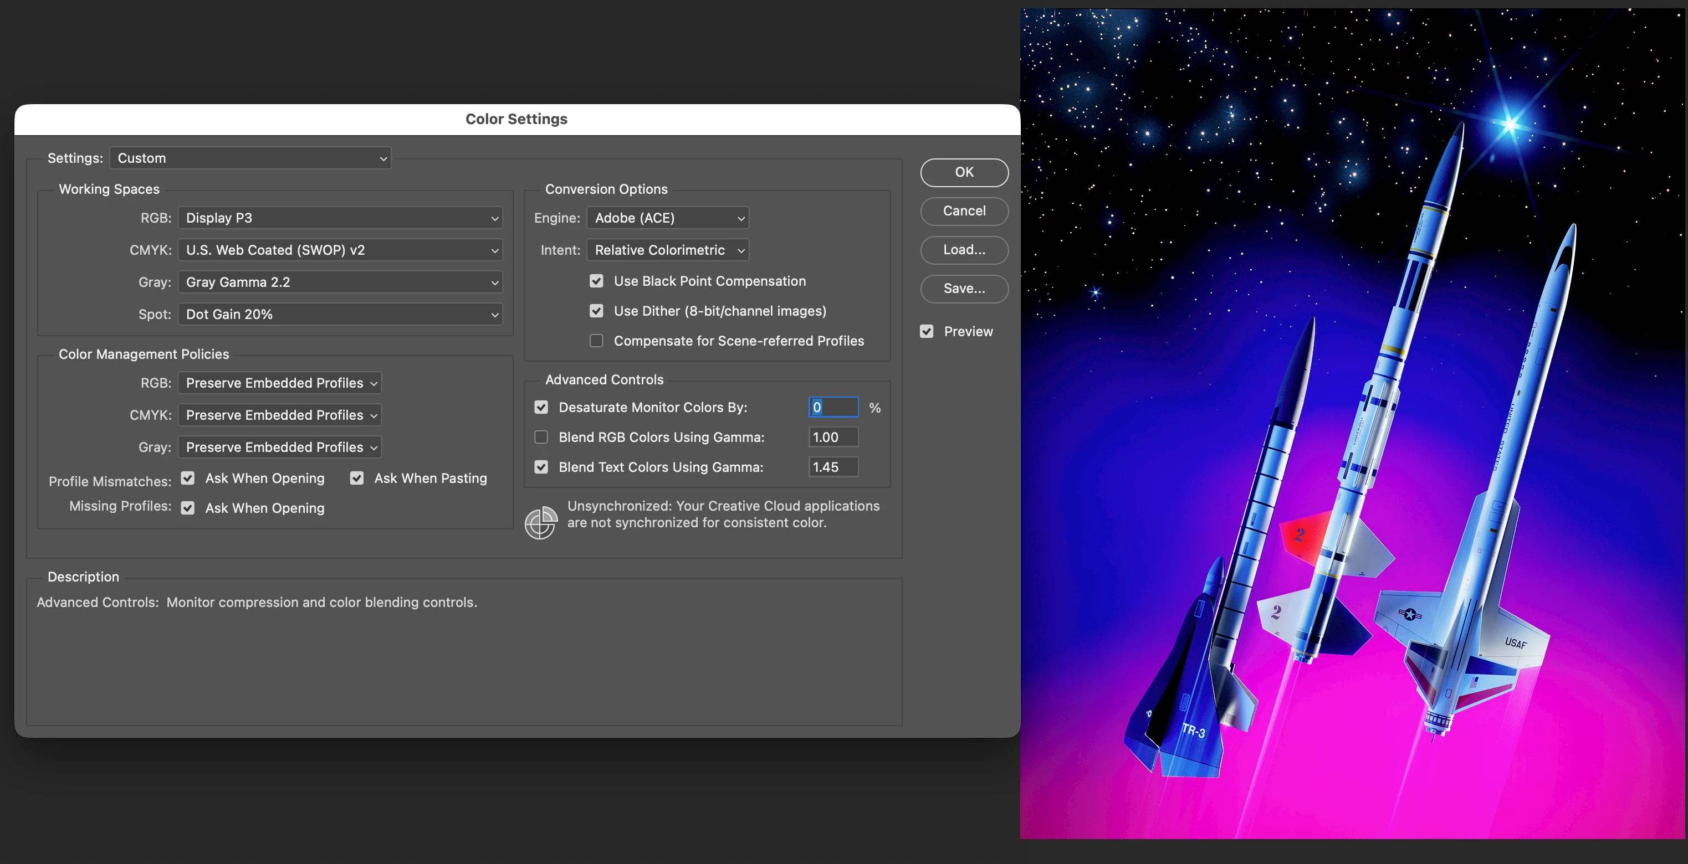The width and height of the screenshot is (1688, 864).
Task: Click the rocket artwork image in document window
Action: point(1353,423)
